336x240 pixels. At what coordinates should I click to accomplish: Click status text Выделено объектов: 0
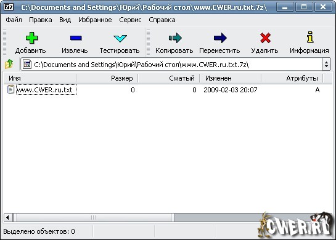click(39, 231)
